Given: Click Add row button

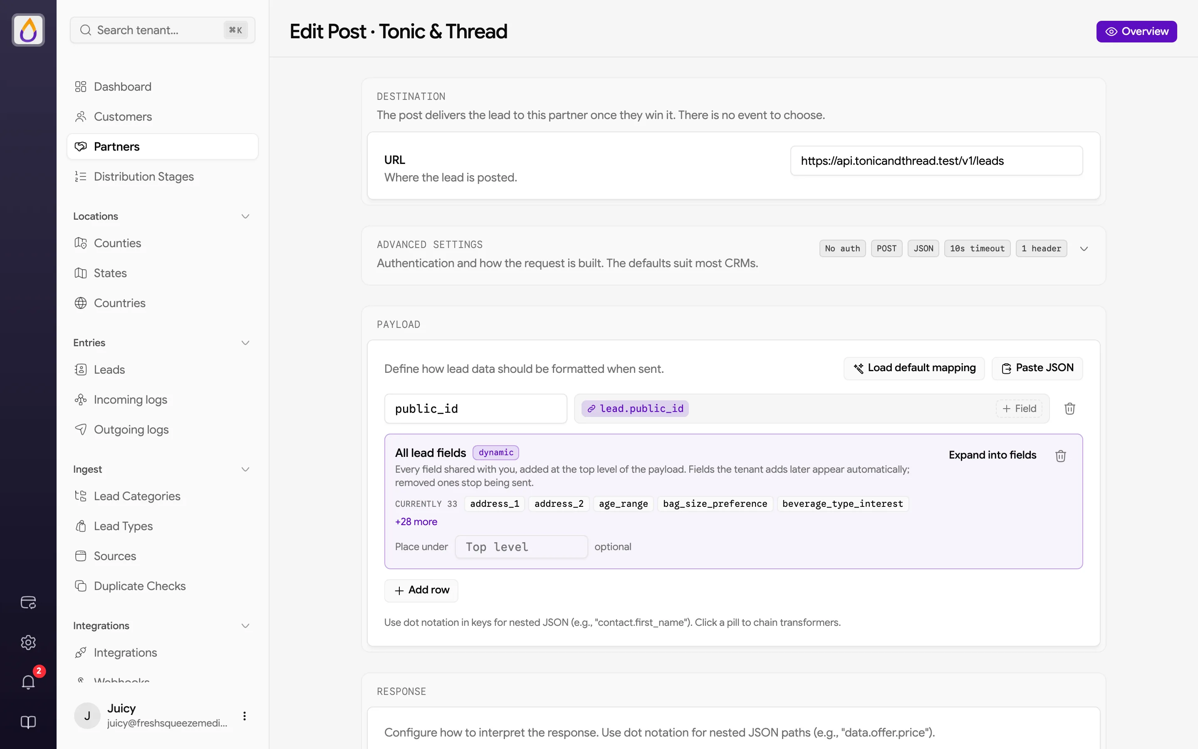Looking at the screenshot, I should click(421, 590).
